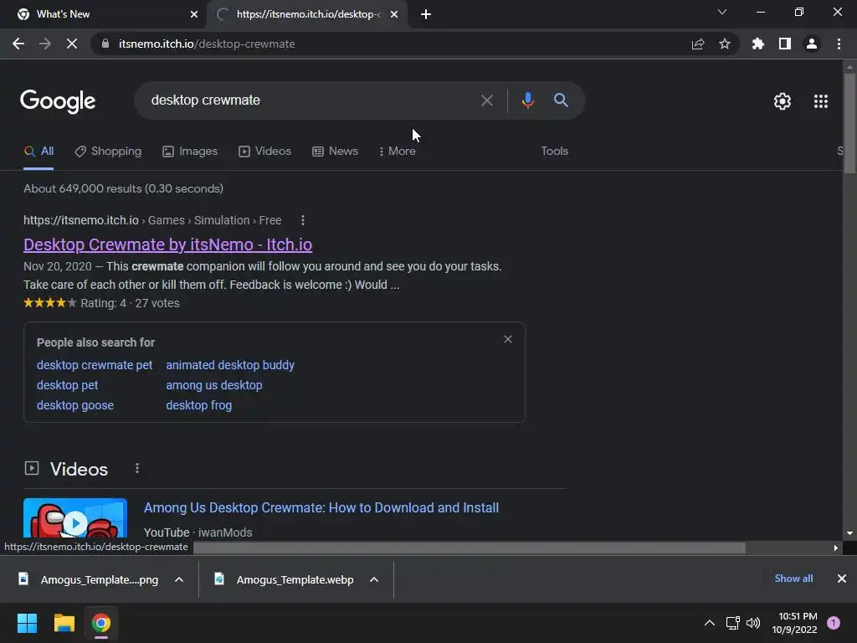This screenshot has height=643, width=857.
Task: Open the tab search dropdown
Action: [x=722, y=12]
